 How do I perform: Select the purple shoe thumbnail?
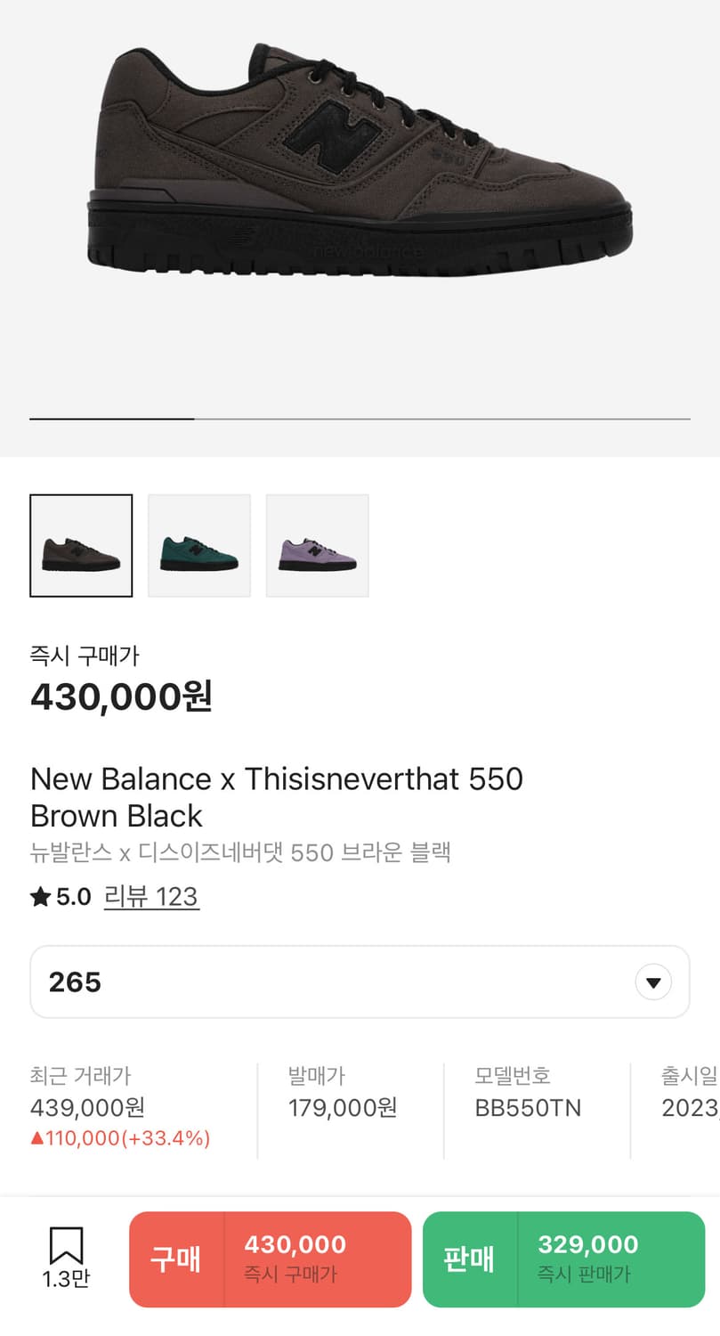coord(318,546)
